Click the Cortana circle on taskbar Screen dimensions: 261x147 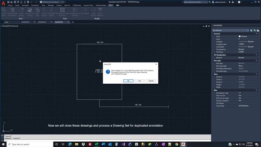pyautogui.click(x=56, y=144)
